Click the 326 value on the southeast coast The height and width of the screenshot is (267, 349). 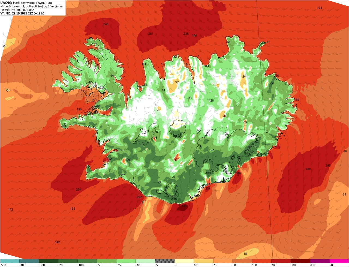(238, 173)
